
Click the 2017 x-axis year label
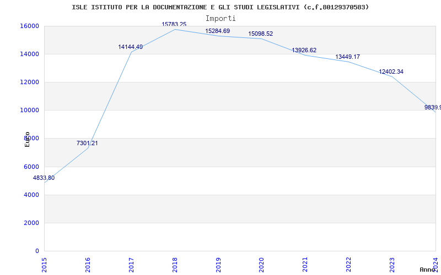(131, 265)
